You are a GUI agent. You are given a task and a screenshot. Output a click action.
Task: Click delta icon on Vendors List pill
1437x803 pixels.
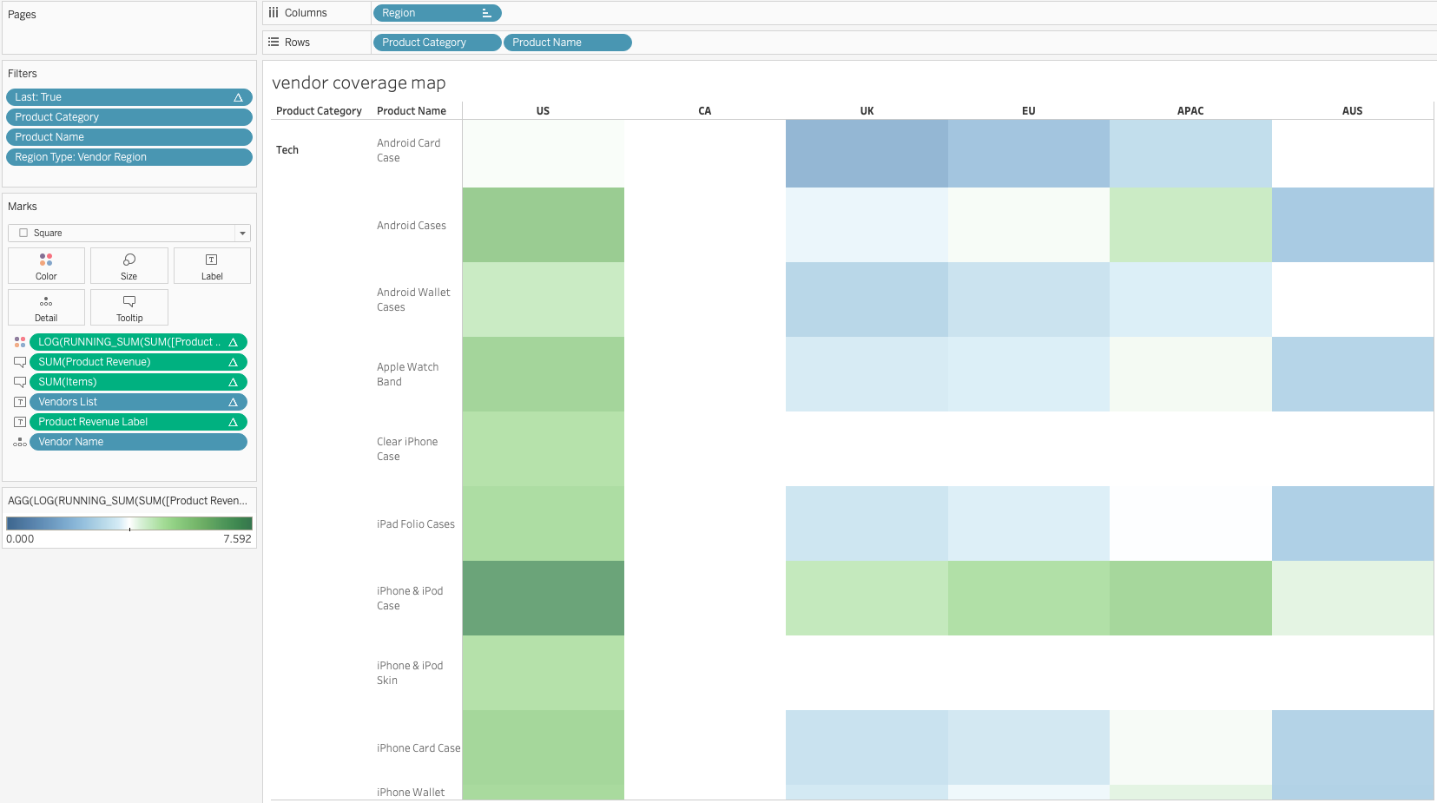point(233,402)
